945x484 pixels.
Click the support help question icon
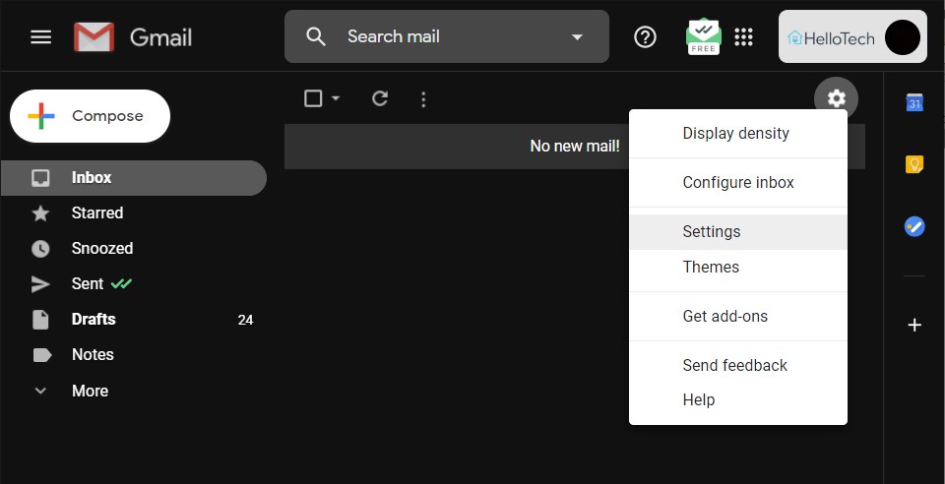click(645, 37)
